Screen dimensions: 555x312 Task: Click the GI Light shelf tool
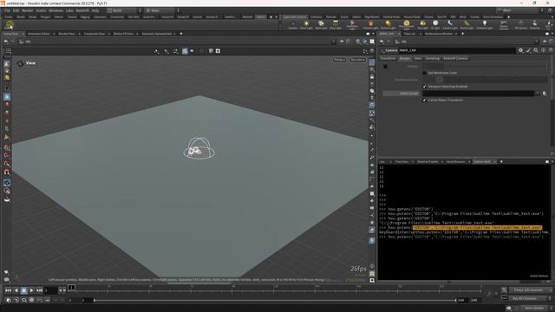pyautogui.click(x=435, y=25)
